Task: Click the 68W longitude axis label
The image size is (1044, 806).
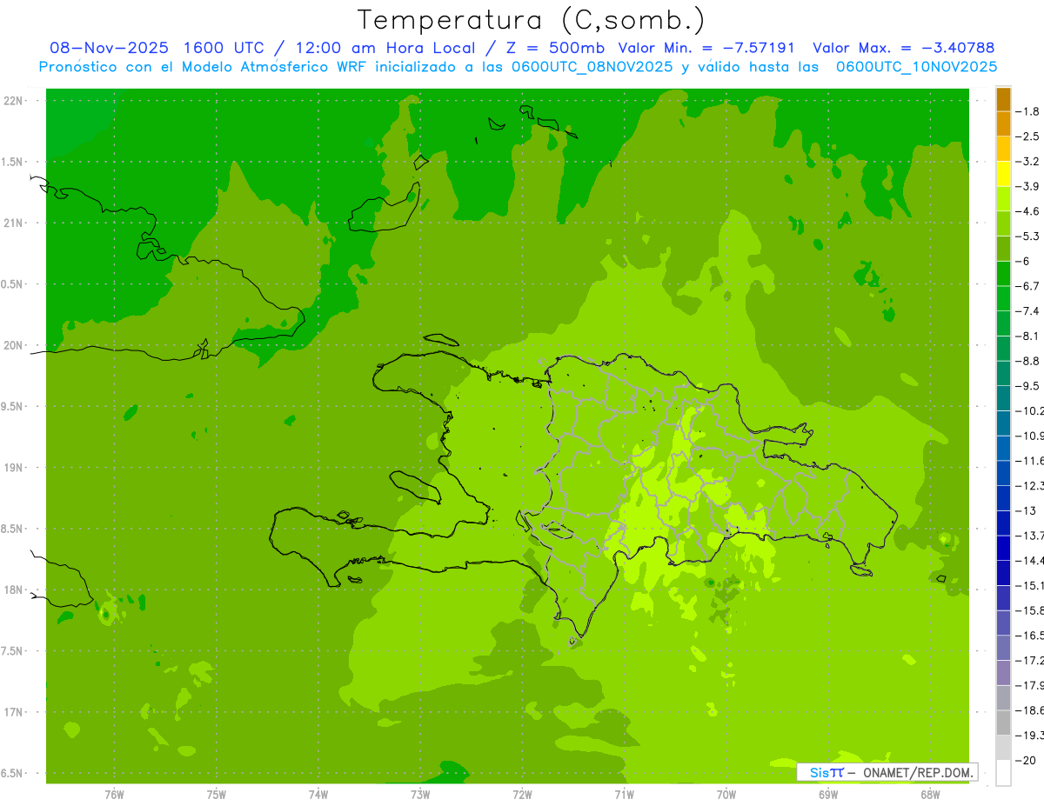Action: [x=930, y=795]
